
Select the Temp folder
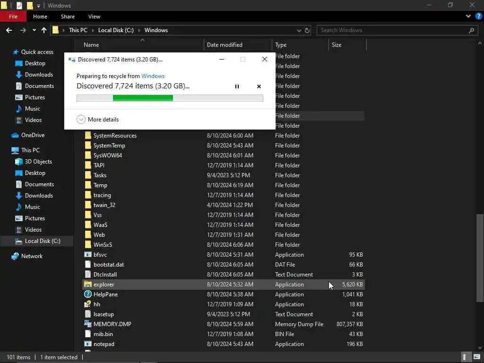pos(100,185)
